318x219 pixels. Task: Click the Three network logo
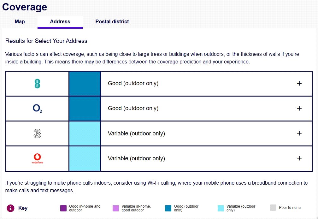(x=37, y=133)
